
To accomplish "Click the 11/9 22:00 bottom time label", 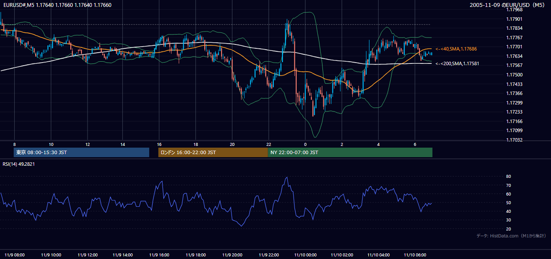I will (x=269, y=255).
